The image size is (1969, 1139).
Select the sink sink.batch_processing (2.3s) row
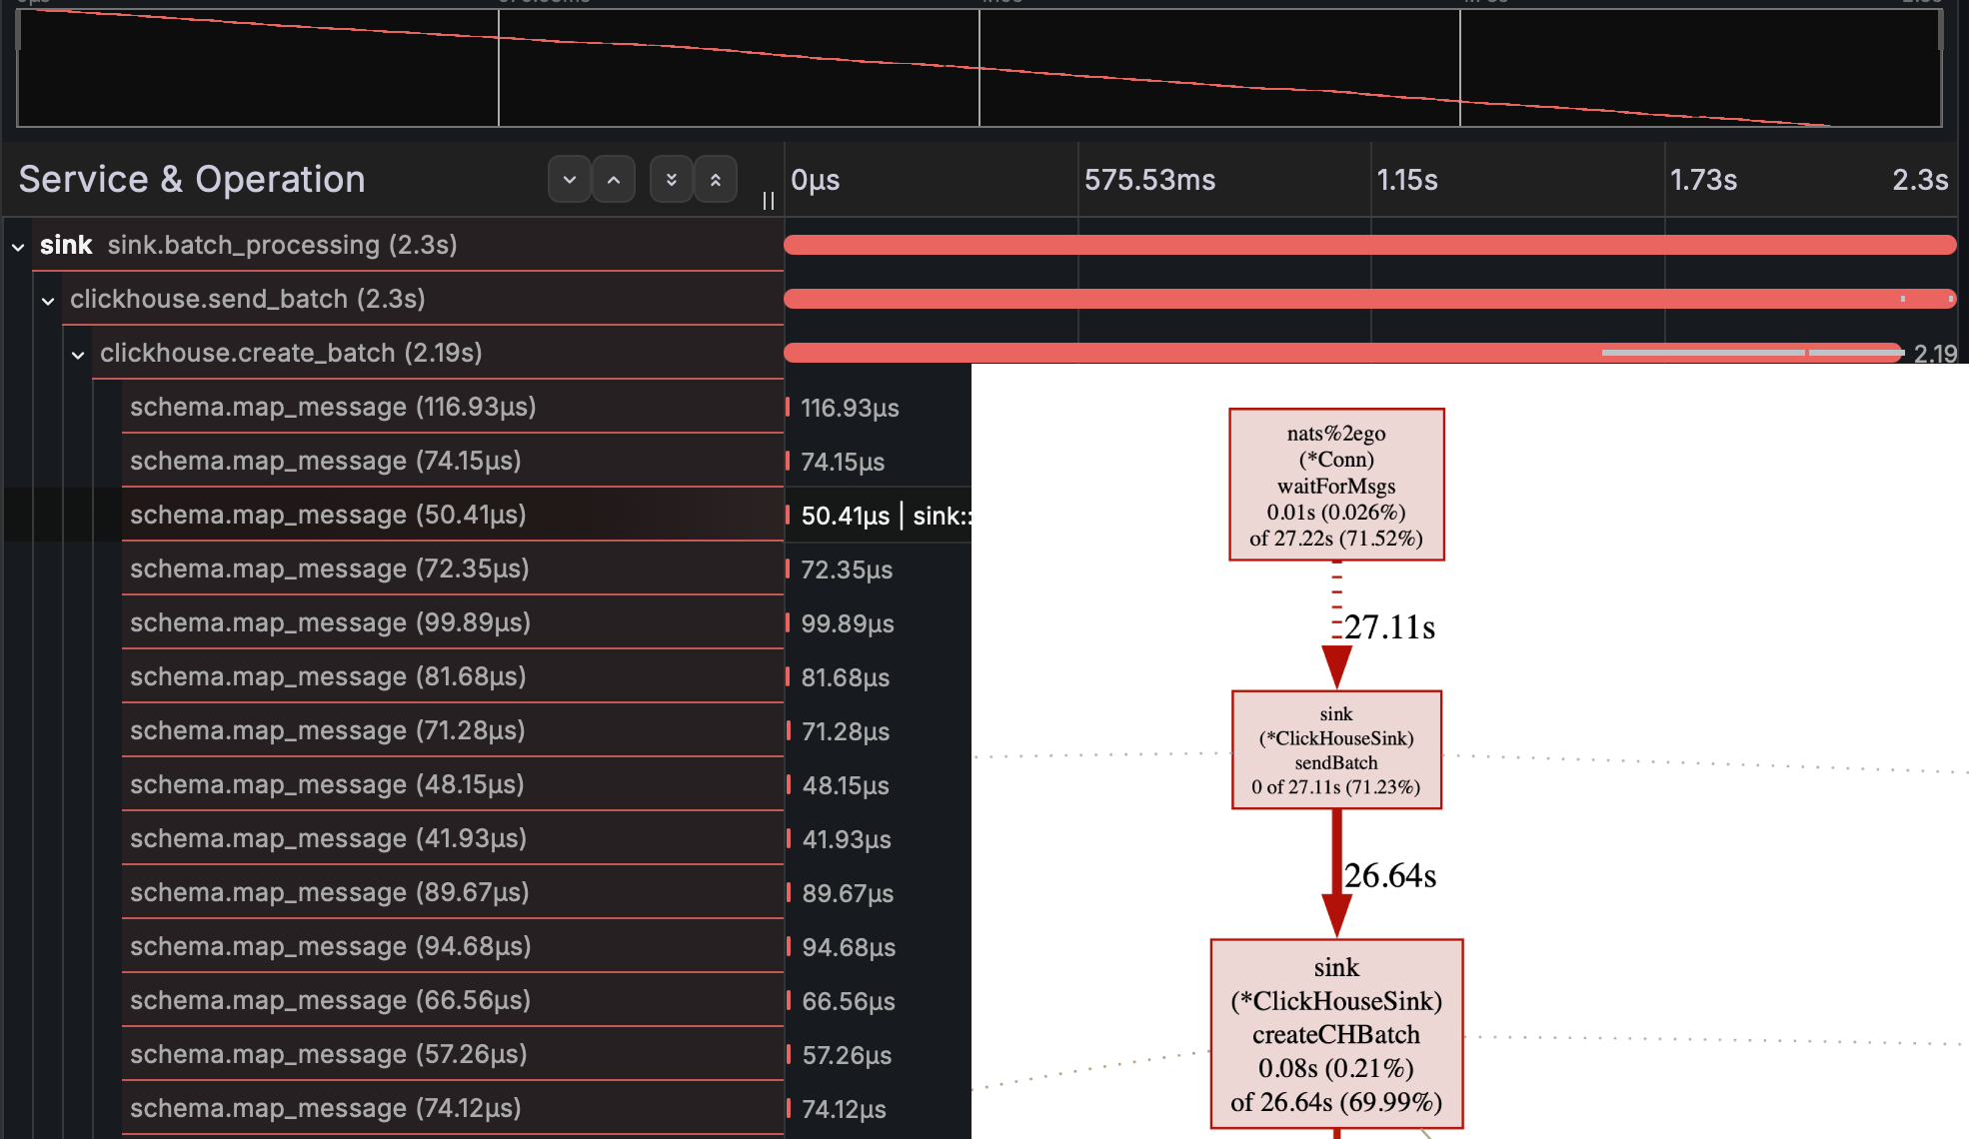coord(408,245)
